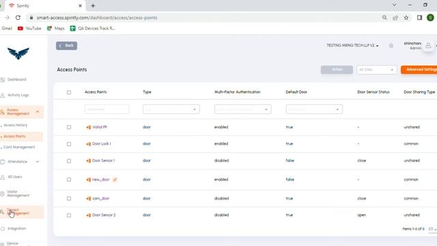This screenshot has height=246, width=437.
Task: Expand the Attendance section chevron
Action: [38, 162]
